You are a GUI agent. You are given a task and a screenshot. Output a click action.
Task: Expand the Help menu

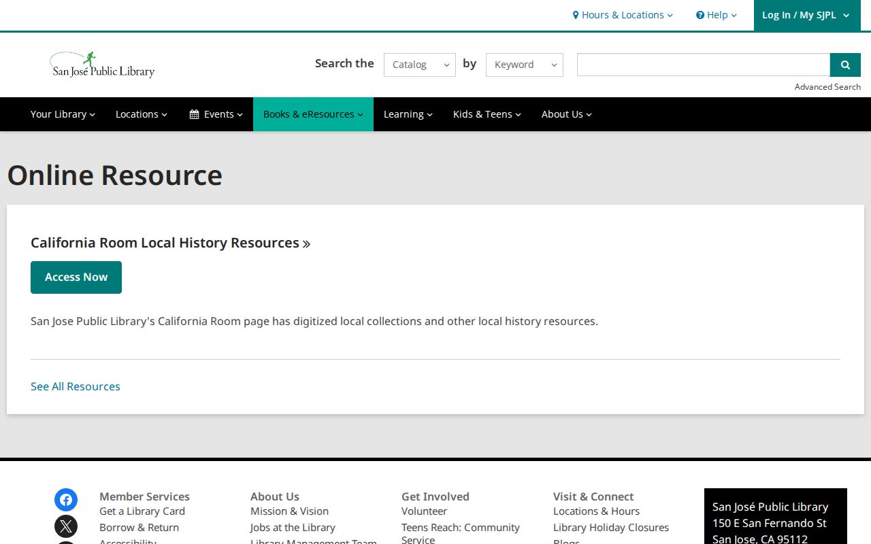717,15
